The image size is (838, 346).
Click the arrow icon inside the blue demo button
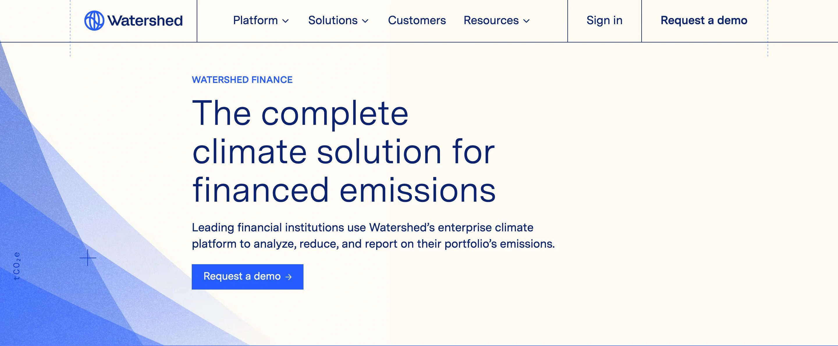tap(288, 277)
